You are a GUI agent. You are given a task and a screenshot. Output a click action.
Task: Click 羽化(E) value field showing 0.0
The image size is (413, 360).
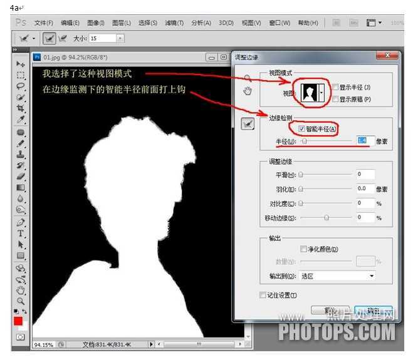[365, 188]
